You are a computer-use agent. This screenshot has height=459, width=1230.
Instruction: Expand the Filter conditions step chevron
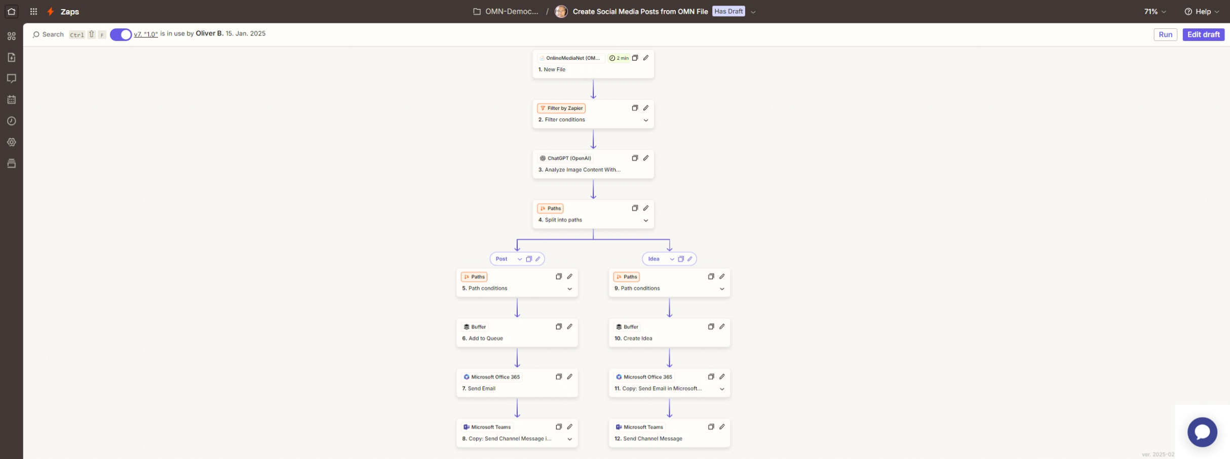646,120
